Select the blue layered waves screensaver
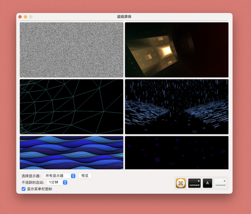The image size is (251, 214). 72,153
